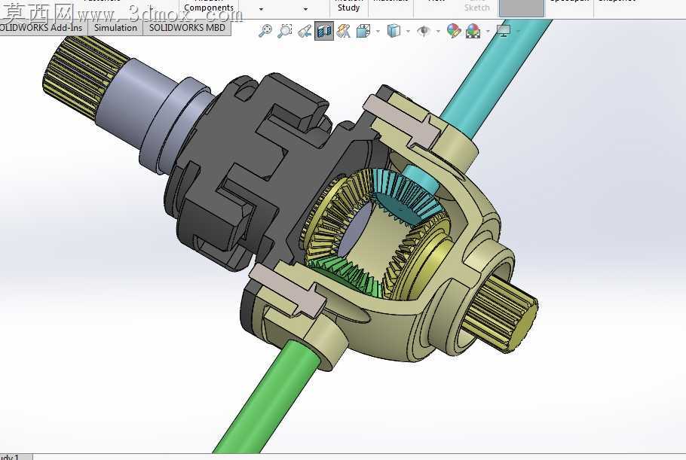Click the View Orientation cube icon
The width and height of the screenshot is (686, 460).
coord(363,31)
